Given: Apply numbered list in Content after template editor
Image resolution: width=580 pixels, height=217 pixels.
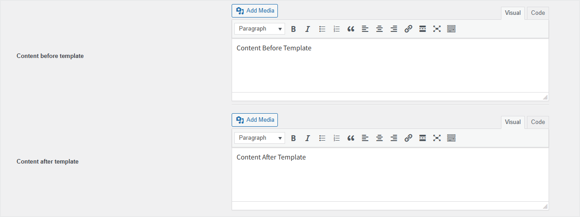Looking at the screenshot, I should (x=337, y=138).
